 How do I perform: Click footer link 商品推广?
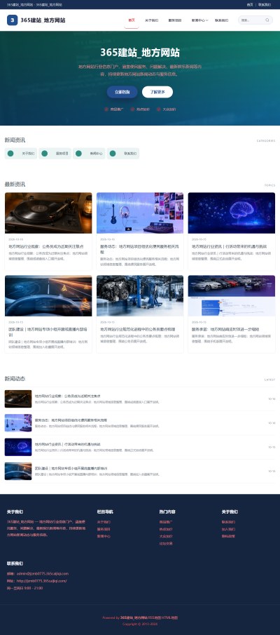[x=166, y=522]
